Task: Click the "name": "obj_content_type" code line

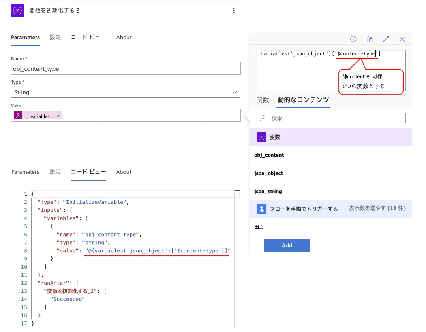Action: coord(99,235)
